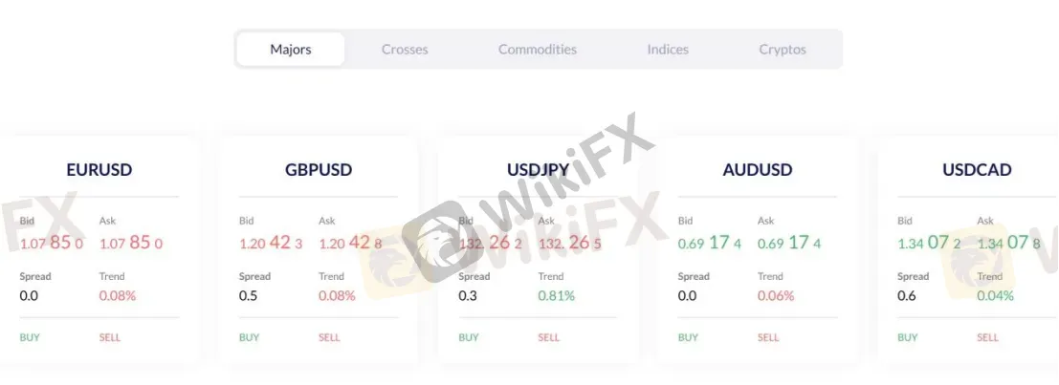This screenshot has height=385, width=1059.
Task: Select the USDCAD card title
Action: pos(977,170)
